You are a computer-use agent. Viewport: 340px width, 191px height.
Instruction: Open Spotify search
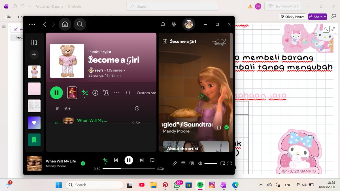click(80, 24)
